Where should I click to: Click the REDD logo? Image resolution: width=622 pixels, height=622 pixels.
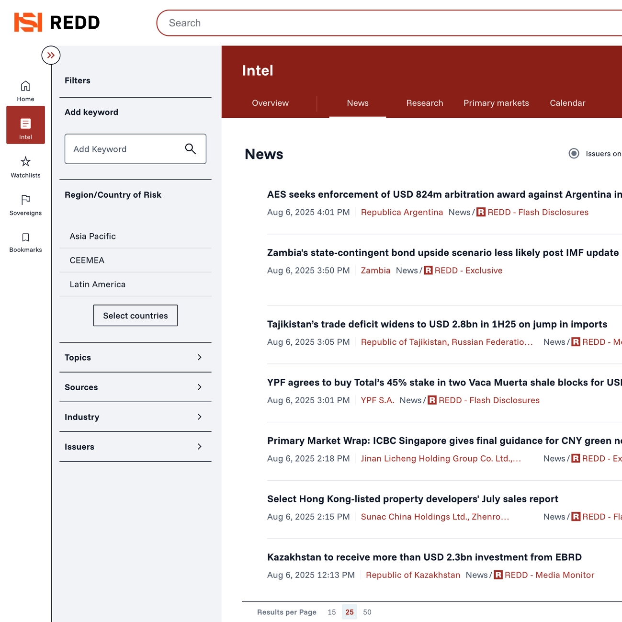pos(57,23)
